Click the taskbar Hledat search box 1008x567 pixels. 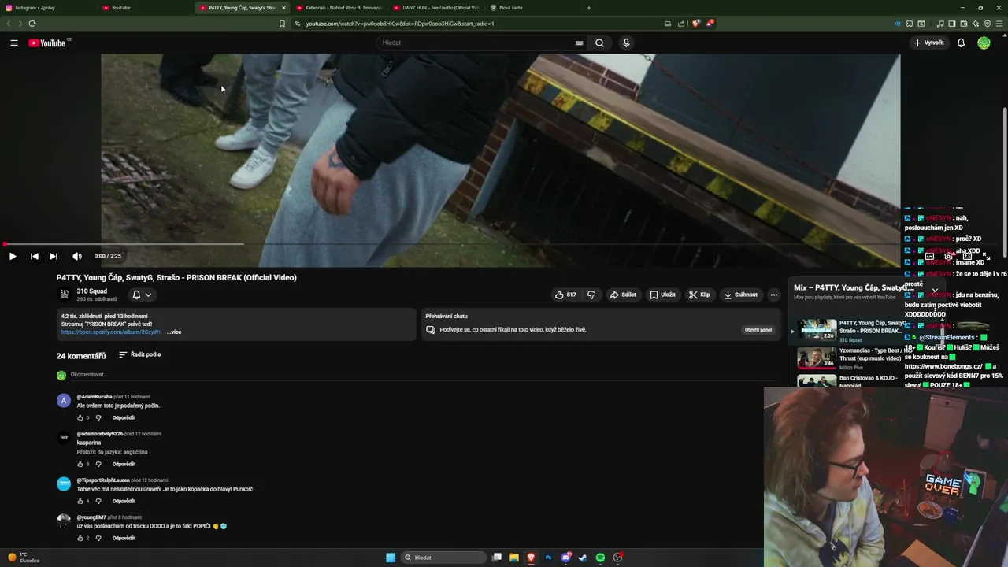(x=443, y=558)
